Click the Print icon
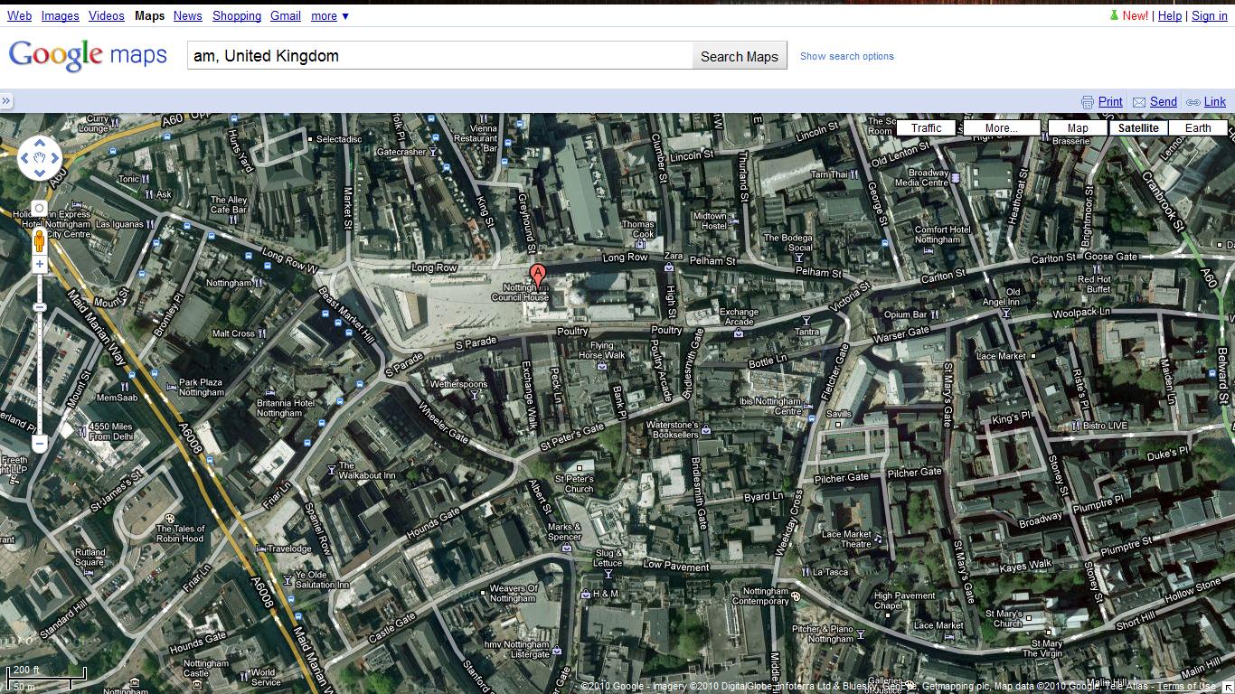This screenshot has height=694, width=1235. point(1088,102)
